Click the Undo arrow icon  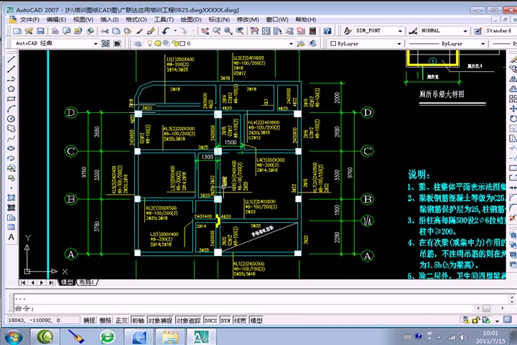(x=166, y=31)
